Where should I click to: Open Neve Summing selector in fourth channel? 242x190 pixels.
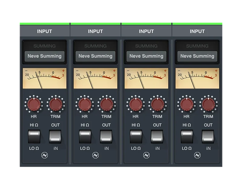coord(197,56)
